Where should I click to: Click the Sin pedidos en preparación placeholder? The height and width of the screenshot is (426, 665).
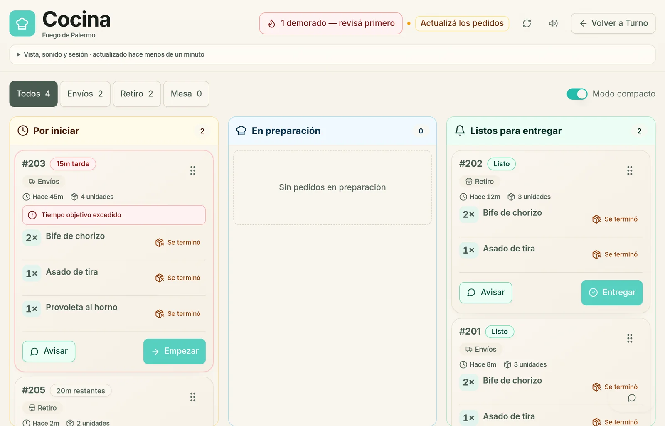pyautogui.click(x=332, y=187)
